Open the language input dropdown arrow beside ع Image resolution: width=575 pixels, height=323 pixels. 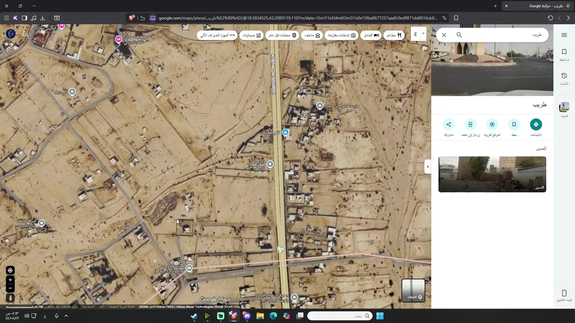[423, 34]
